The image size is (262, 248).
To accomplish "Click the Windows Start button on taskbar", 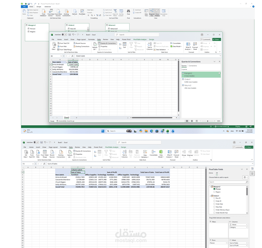I will point(103,131).
